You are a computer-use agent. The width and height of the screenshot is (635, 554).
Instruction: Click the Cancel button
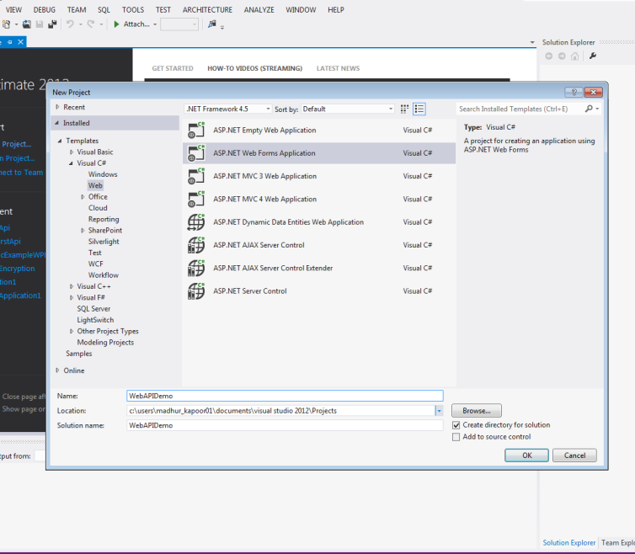pos(574,455)
